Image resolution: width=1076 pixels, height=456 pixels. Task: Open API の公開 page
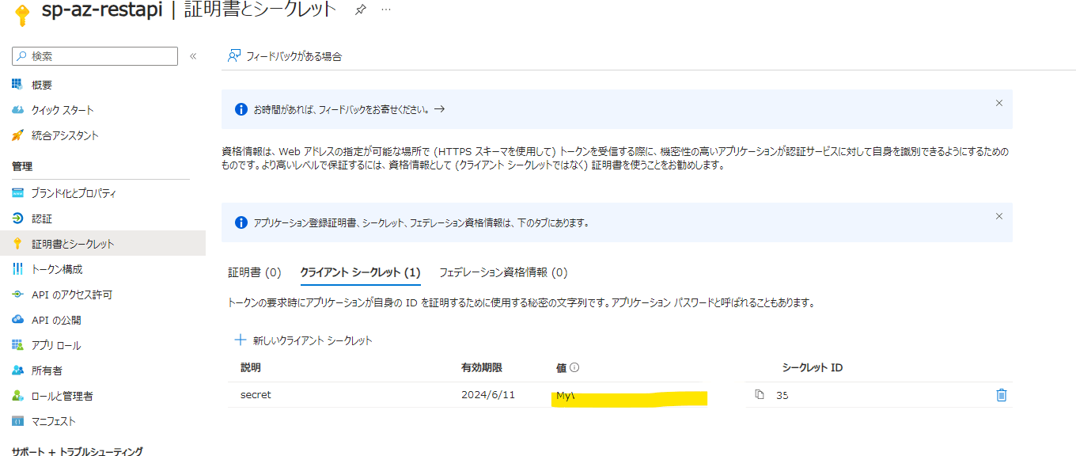click(56, 320)
